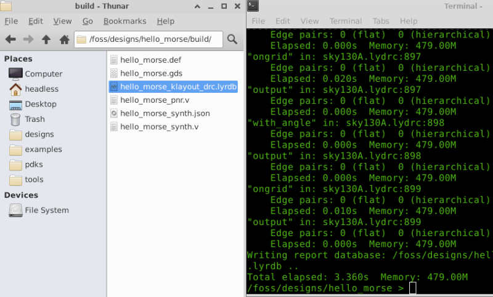Click the terminal command prompt cursor
The height and width of the screenshot is (297, 493).
pyautogui.click(x=412, y=288)
